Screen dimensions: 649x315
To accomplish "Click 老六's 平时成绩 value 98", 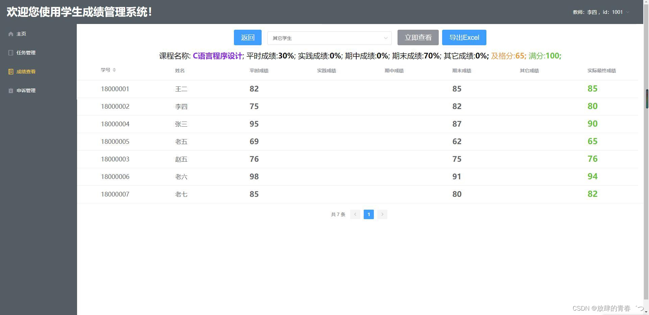I will (x=254, y=177).
